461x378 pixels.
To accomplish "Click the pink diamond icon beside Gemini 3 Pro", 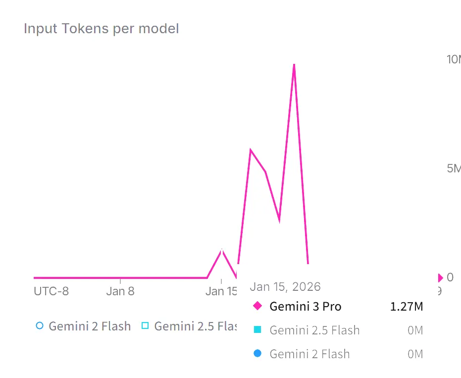I will coord(257,306).
